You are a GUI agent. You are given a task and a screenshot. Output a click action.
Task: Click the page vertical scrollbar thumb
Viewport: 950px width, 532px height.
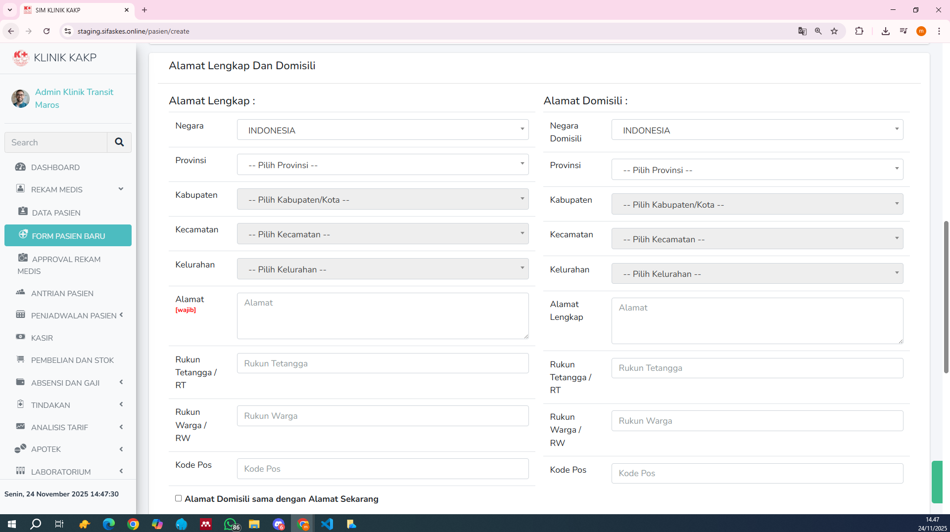pos(946,297)
